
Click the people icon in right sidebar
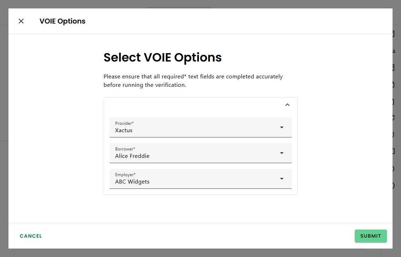[x=394, y=51]
